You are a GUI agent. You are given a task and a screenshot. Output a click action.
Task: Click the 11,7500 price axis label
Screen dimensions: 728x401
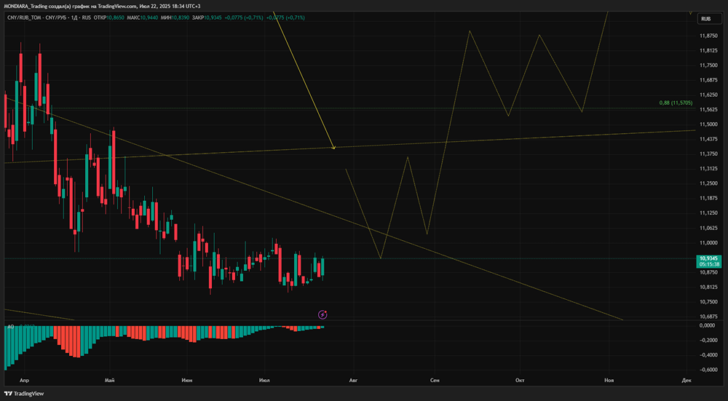pyautogui.click(x=708, y=65)
